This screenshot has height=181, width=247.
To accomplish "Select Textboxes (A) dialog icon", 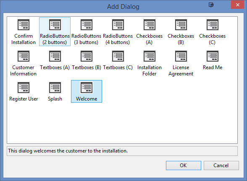I will point(55,56).
